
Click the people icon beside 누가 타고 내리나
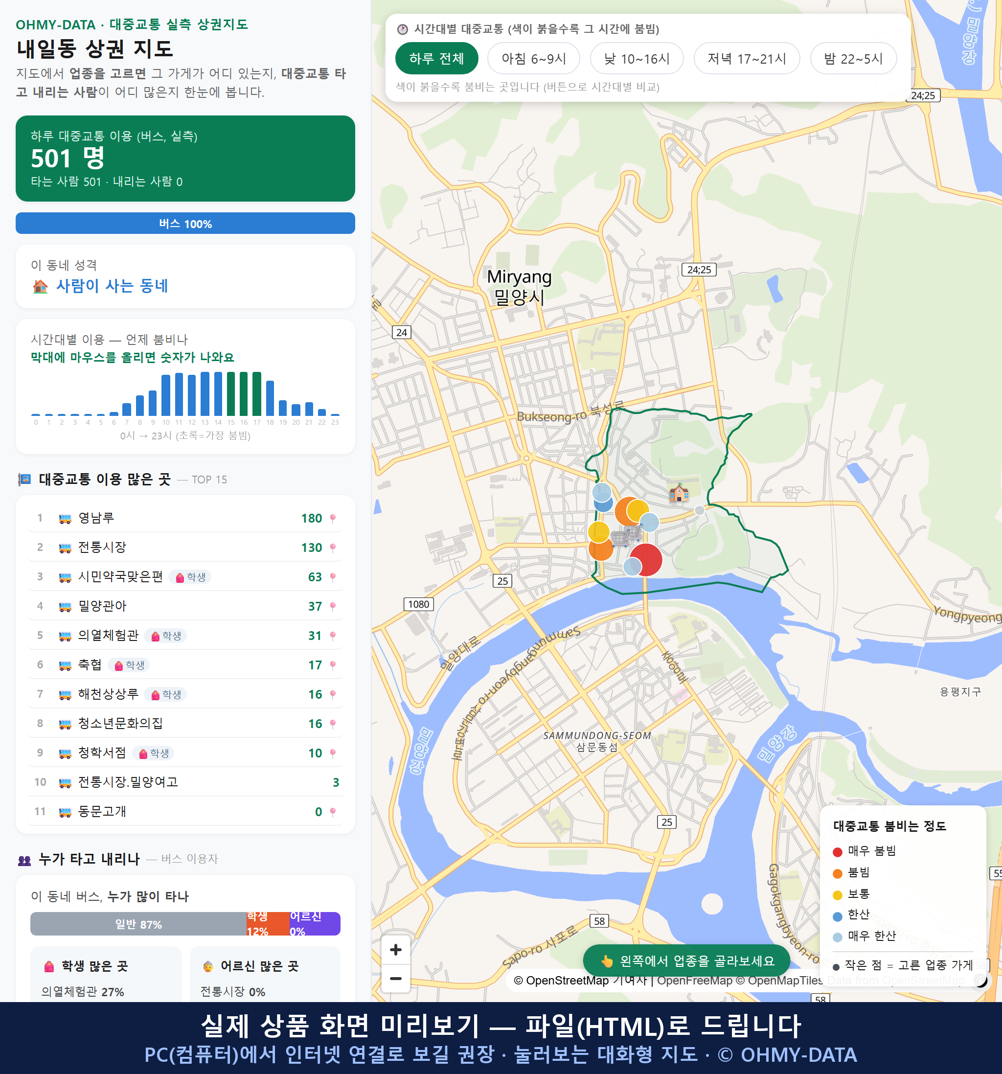pyautogui.click(x=24, y=860)
